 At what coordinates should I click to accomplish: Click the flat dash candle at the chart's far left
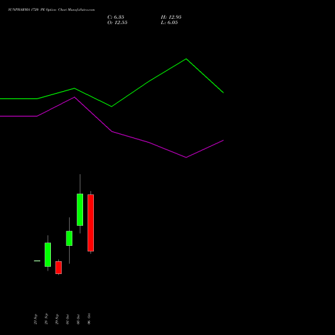pos(37,261)
